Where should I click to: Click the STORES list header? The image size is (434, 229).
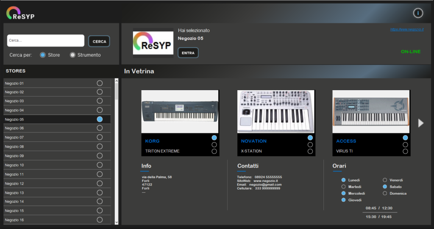point(16,71)
